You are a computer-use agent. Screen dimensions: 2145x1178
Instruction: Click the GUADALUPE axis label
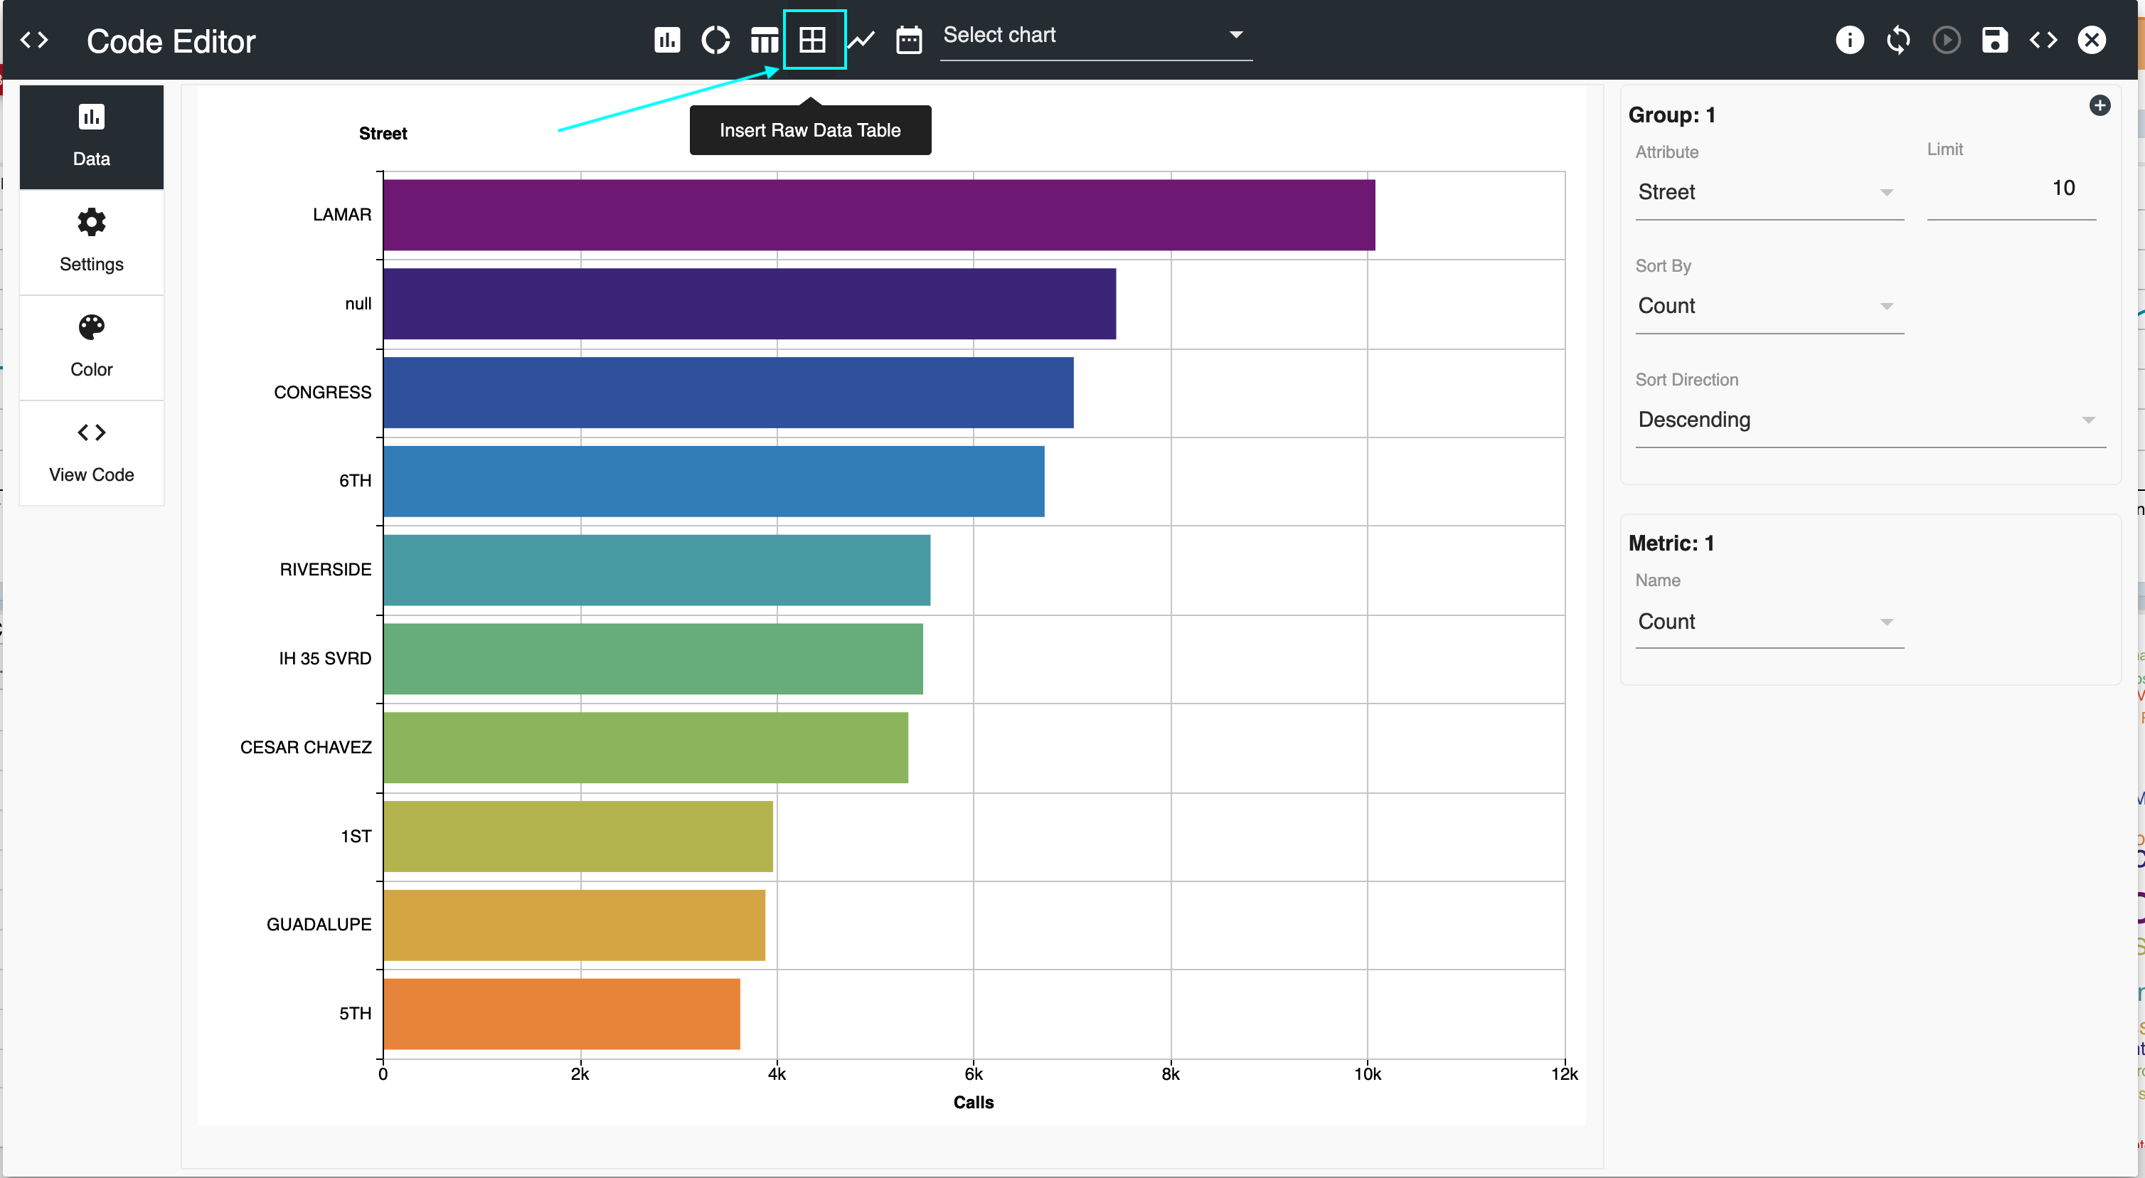coord(319,925)
